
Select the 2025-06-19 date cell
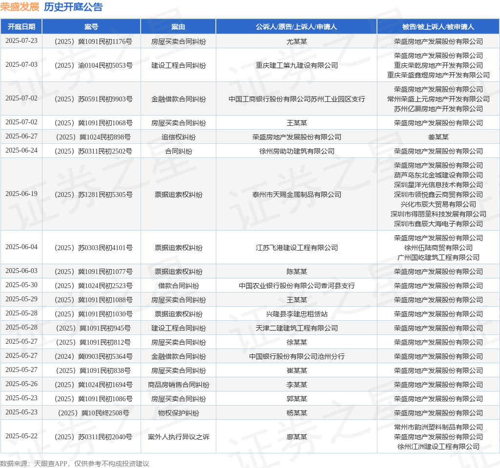point(21,194)
